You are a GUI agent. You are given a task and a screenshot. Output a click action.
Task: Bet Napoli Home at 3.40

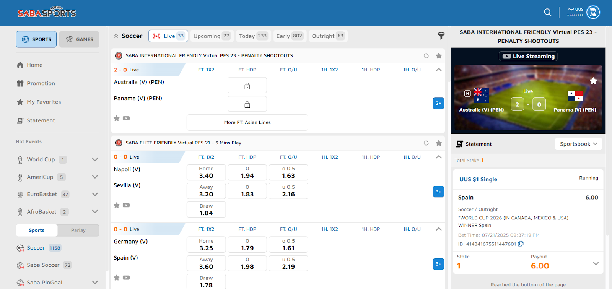click(x=206, y=172)
